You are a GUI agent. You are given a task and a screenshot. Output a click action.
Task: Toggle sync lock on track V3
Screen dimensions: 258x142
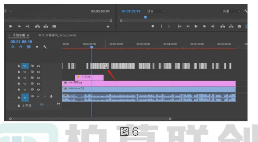(x=32, y=78)
